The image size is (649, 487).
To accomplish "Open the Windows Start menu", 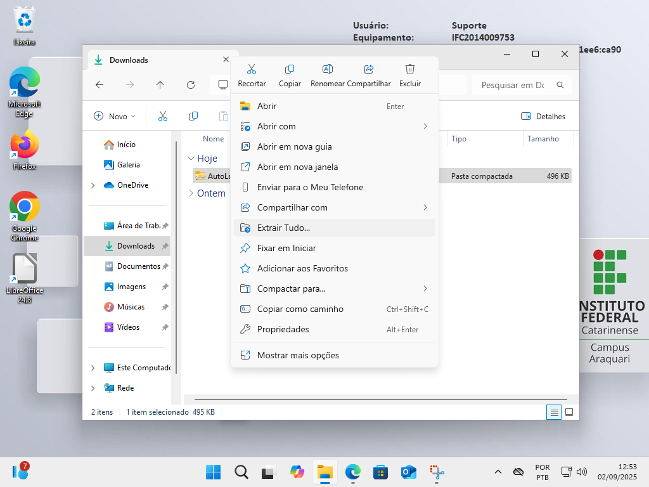I will coord(213,472).
